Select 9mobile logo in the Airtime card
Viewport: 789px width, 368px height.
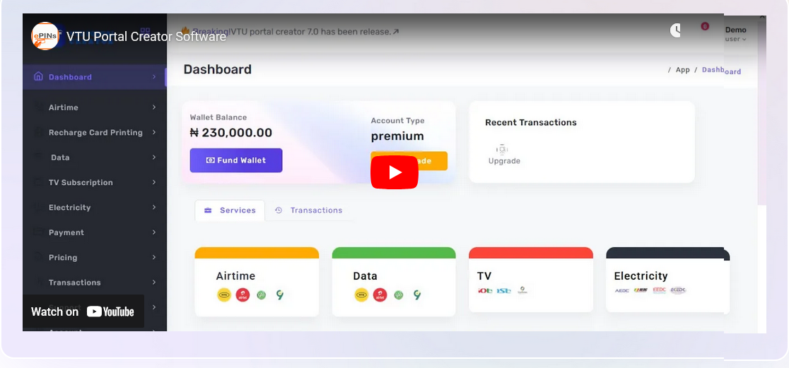[x=280, y=295]
